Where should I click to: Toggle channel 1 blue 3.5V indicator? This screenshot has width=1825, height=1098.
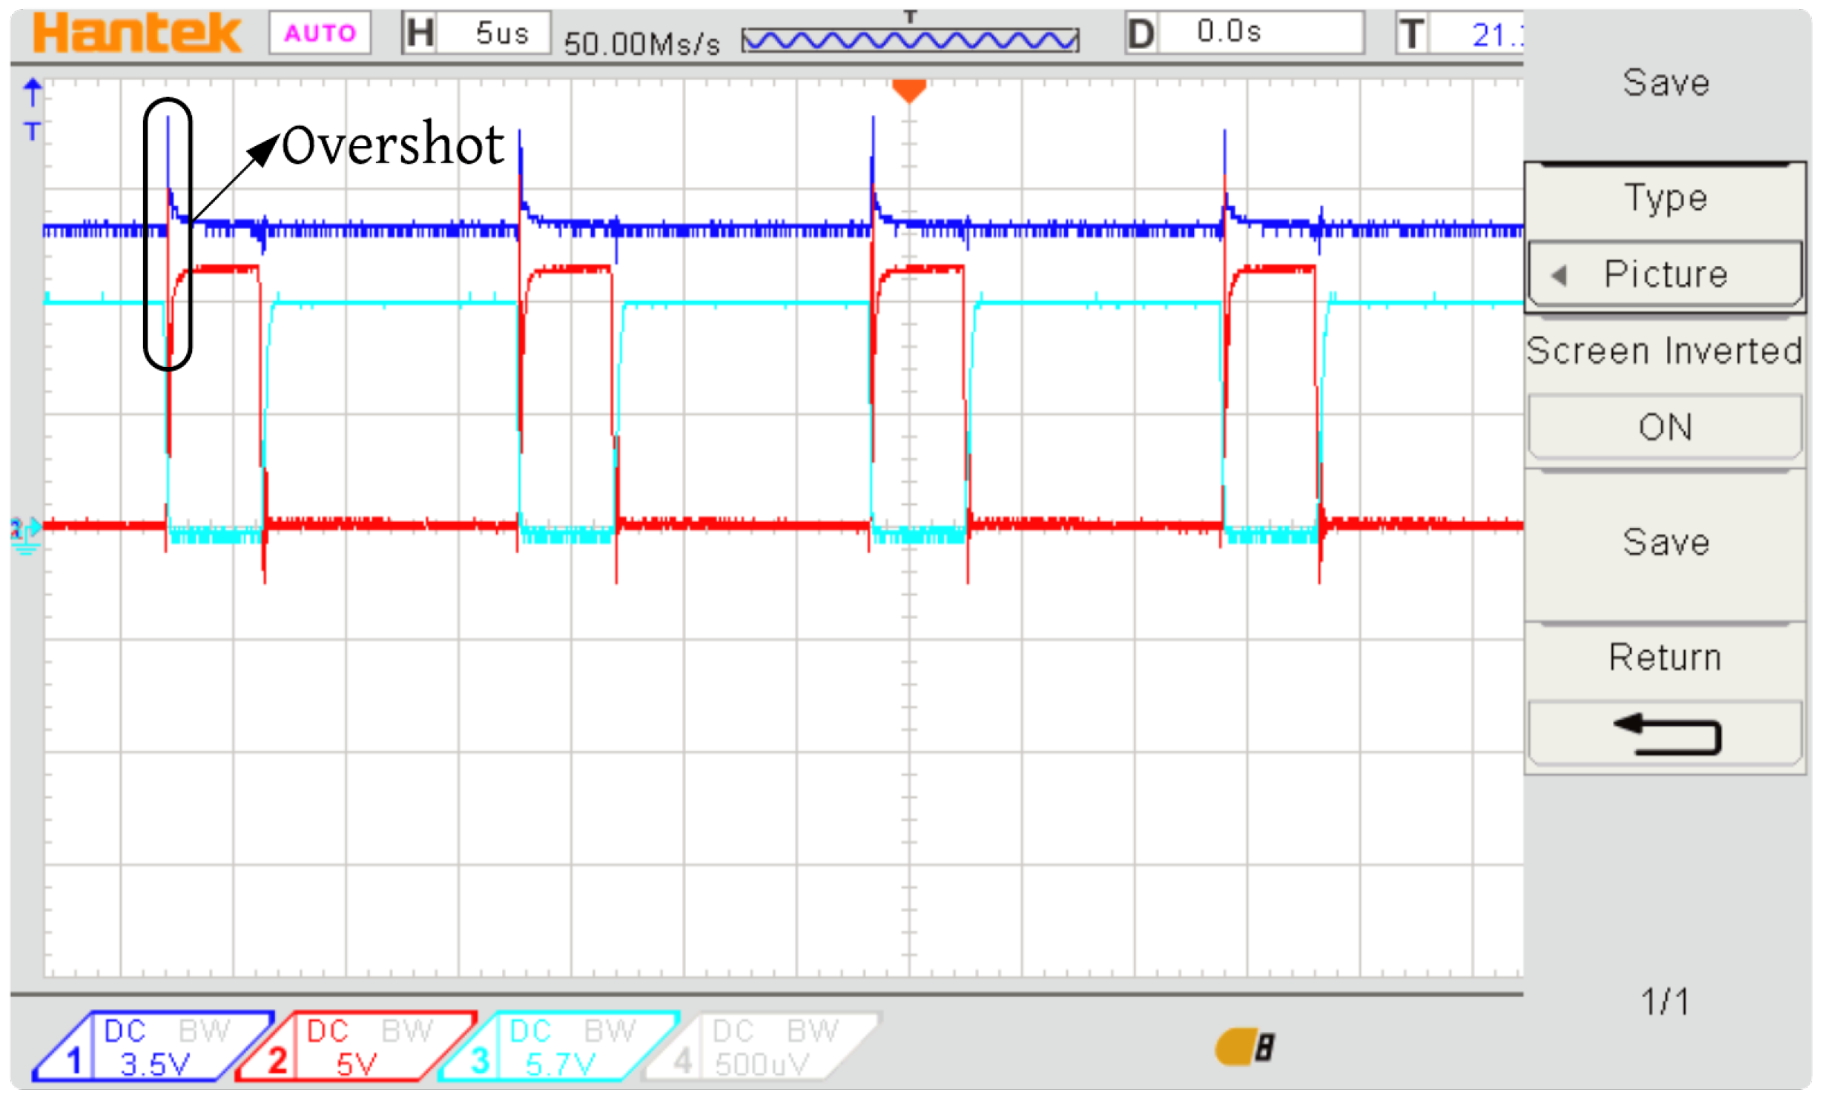click(152, 1046)
